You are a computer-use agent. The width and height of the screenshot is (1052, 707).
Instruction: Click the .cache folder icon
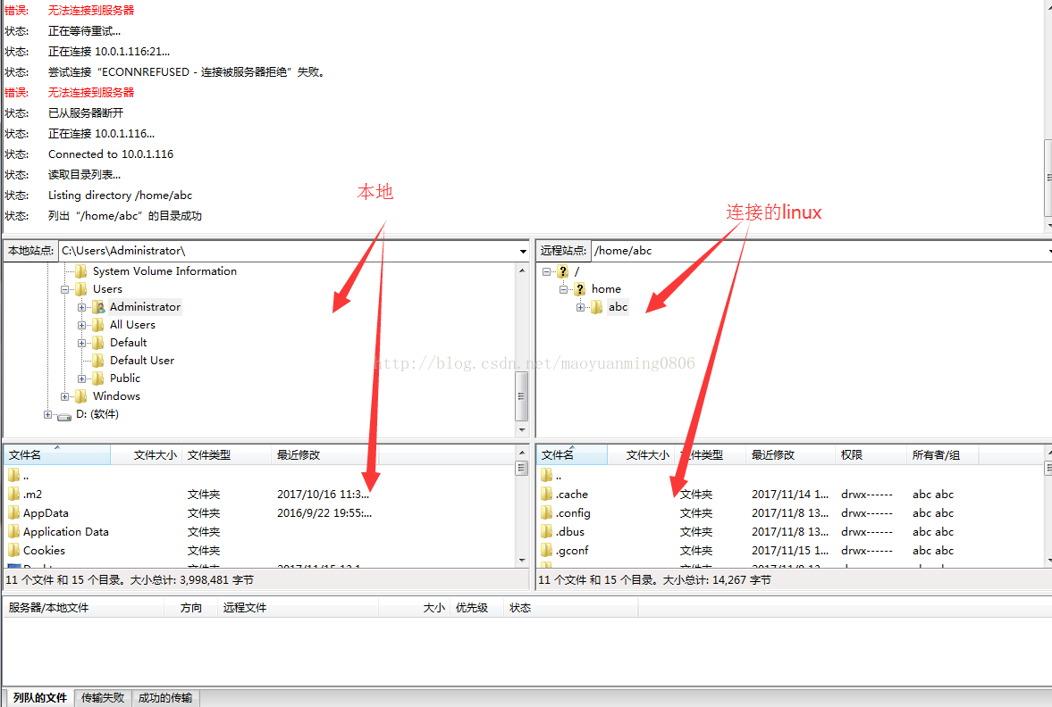point(547,494)
